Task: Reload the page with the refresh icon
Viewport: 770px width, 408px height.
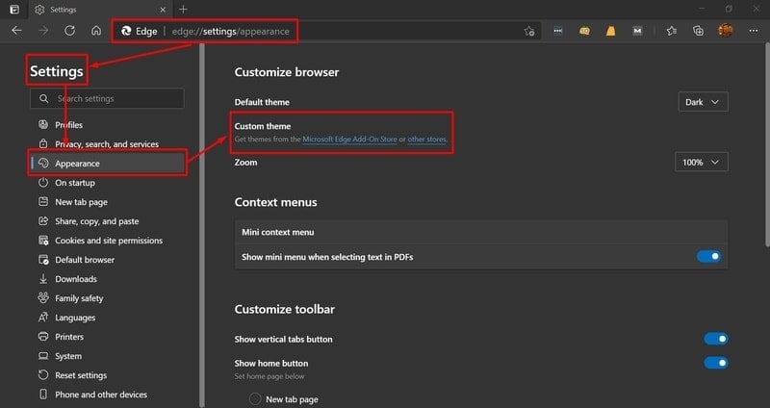Action: point(69,31)
